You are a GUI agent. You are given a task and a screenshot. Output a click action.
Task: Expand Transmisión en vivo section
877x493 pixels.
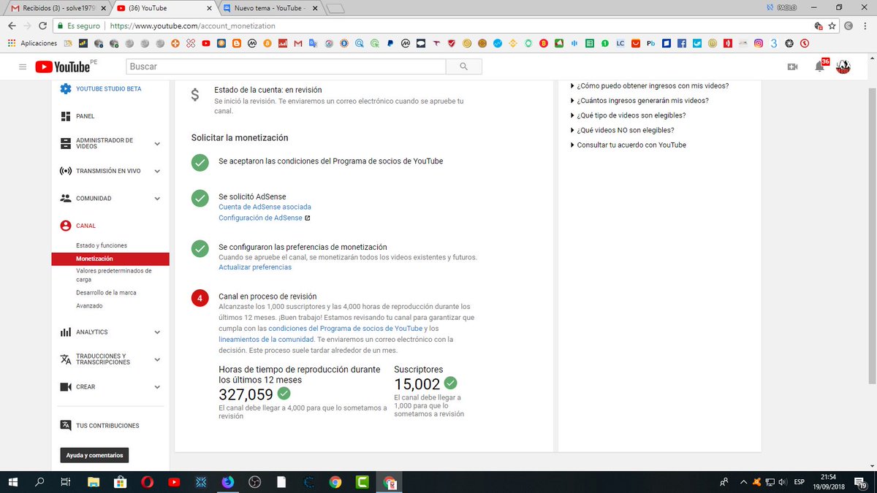coord(157,171)
